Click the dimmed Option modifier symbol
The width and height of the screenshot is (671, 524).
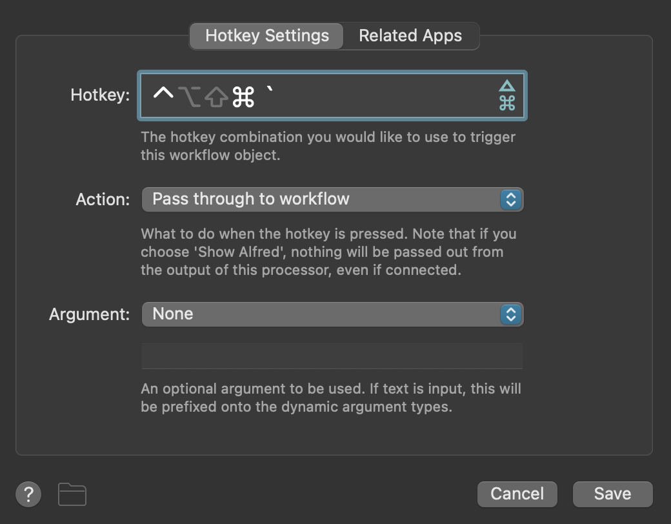[189, 96]
